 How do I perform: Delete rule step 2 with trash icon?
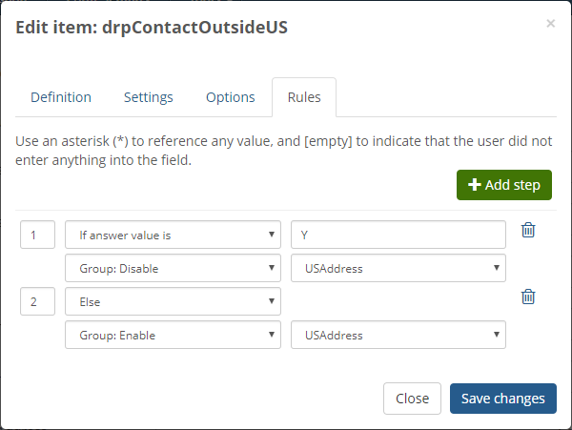(x=528, y=297)
